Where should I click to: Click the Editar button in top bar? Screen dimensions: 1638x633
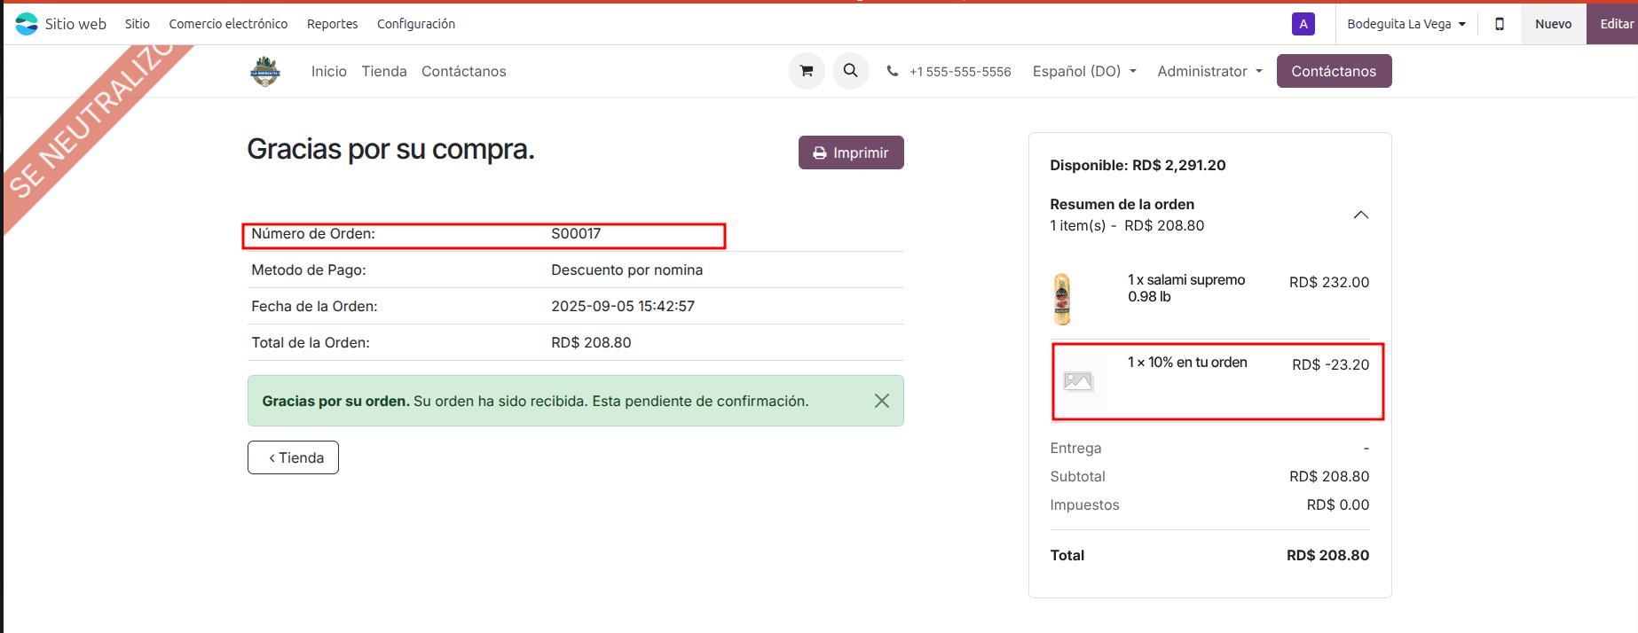(1615, 24)
